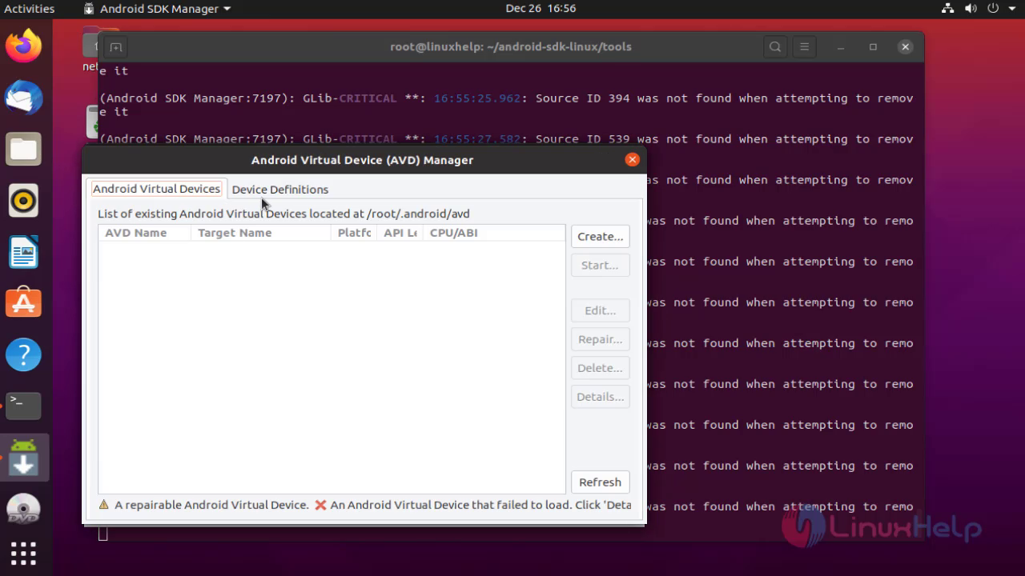Click the red failed-to-load X icon
Image resolution: width=1025 pixels, height=576 pixels.
[x=320, y=505]
